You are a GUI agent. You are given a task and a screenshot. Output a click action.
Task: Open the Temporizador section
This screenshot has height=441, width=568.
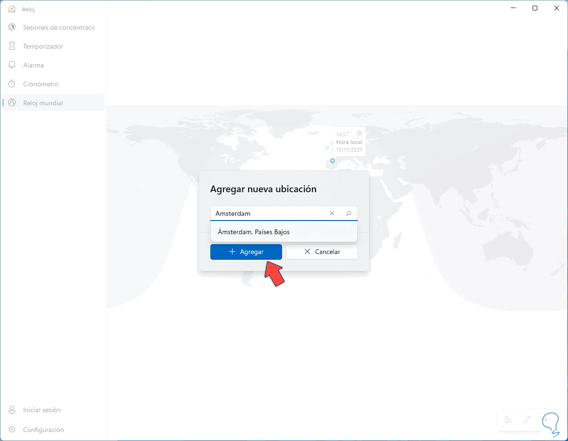click(53, 46)
